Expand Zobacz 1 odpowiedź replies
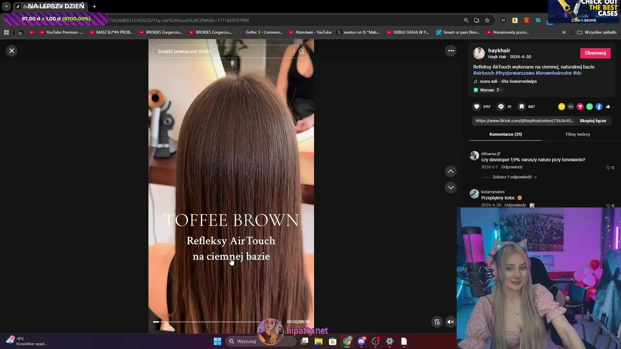The image size is (621, 349). (x=515, y=177)
